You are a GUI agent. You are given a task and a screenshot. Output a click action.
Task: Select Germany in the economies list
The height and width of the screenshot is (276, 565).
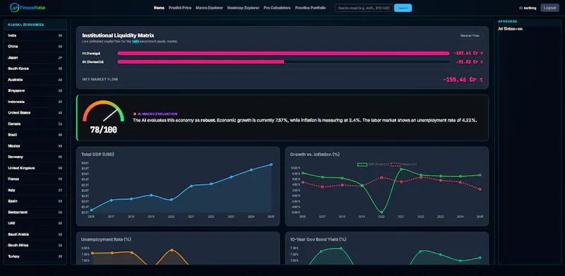tap(35, 157)
